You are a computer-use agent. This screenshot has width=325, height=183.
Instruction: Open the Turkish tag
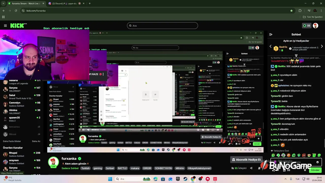(86, 168)
